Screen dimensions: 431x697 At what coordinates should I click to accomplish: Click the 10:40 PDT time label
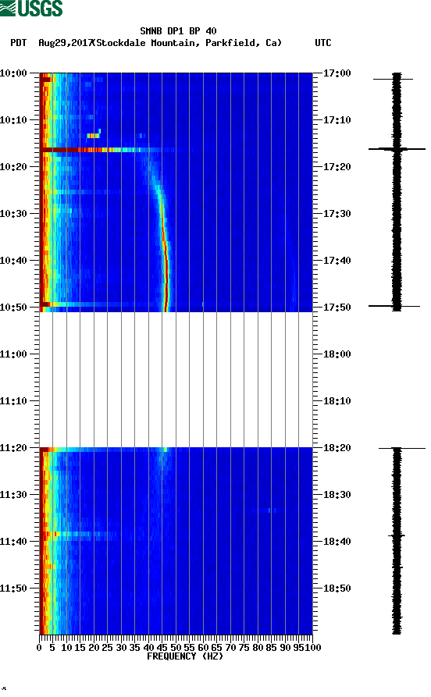[x=13, y=261]
